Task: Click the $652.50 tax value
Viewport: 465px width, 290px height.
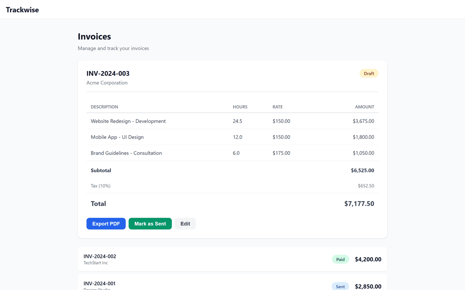Action: click(x=366, y=186)
